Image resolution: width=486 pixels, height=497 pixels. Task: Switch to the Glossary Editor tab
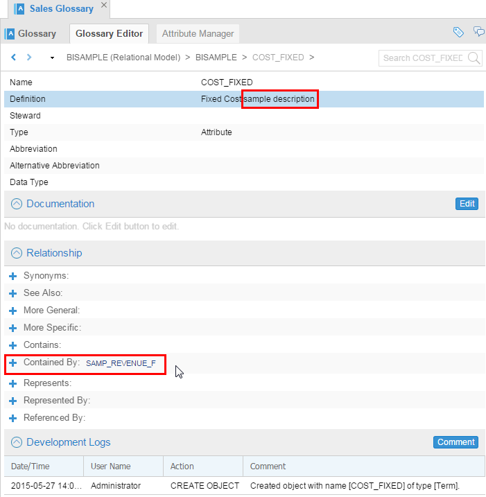click(x=109, y=33)
